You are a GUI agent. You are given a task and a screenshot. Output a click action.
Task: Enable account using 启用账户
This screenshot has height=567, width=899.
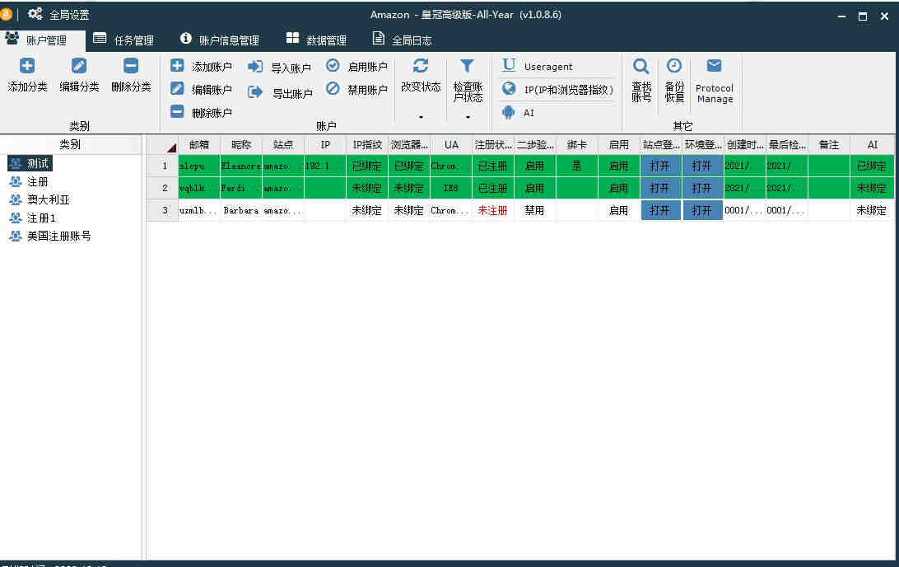pos(356,67)
